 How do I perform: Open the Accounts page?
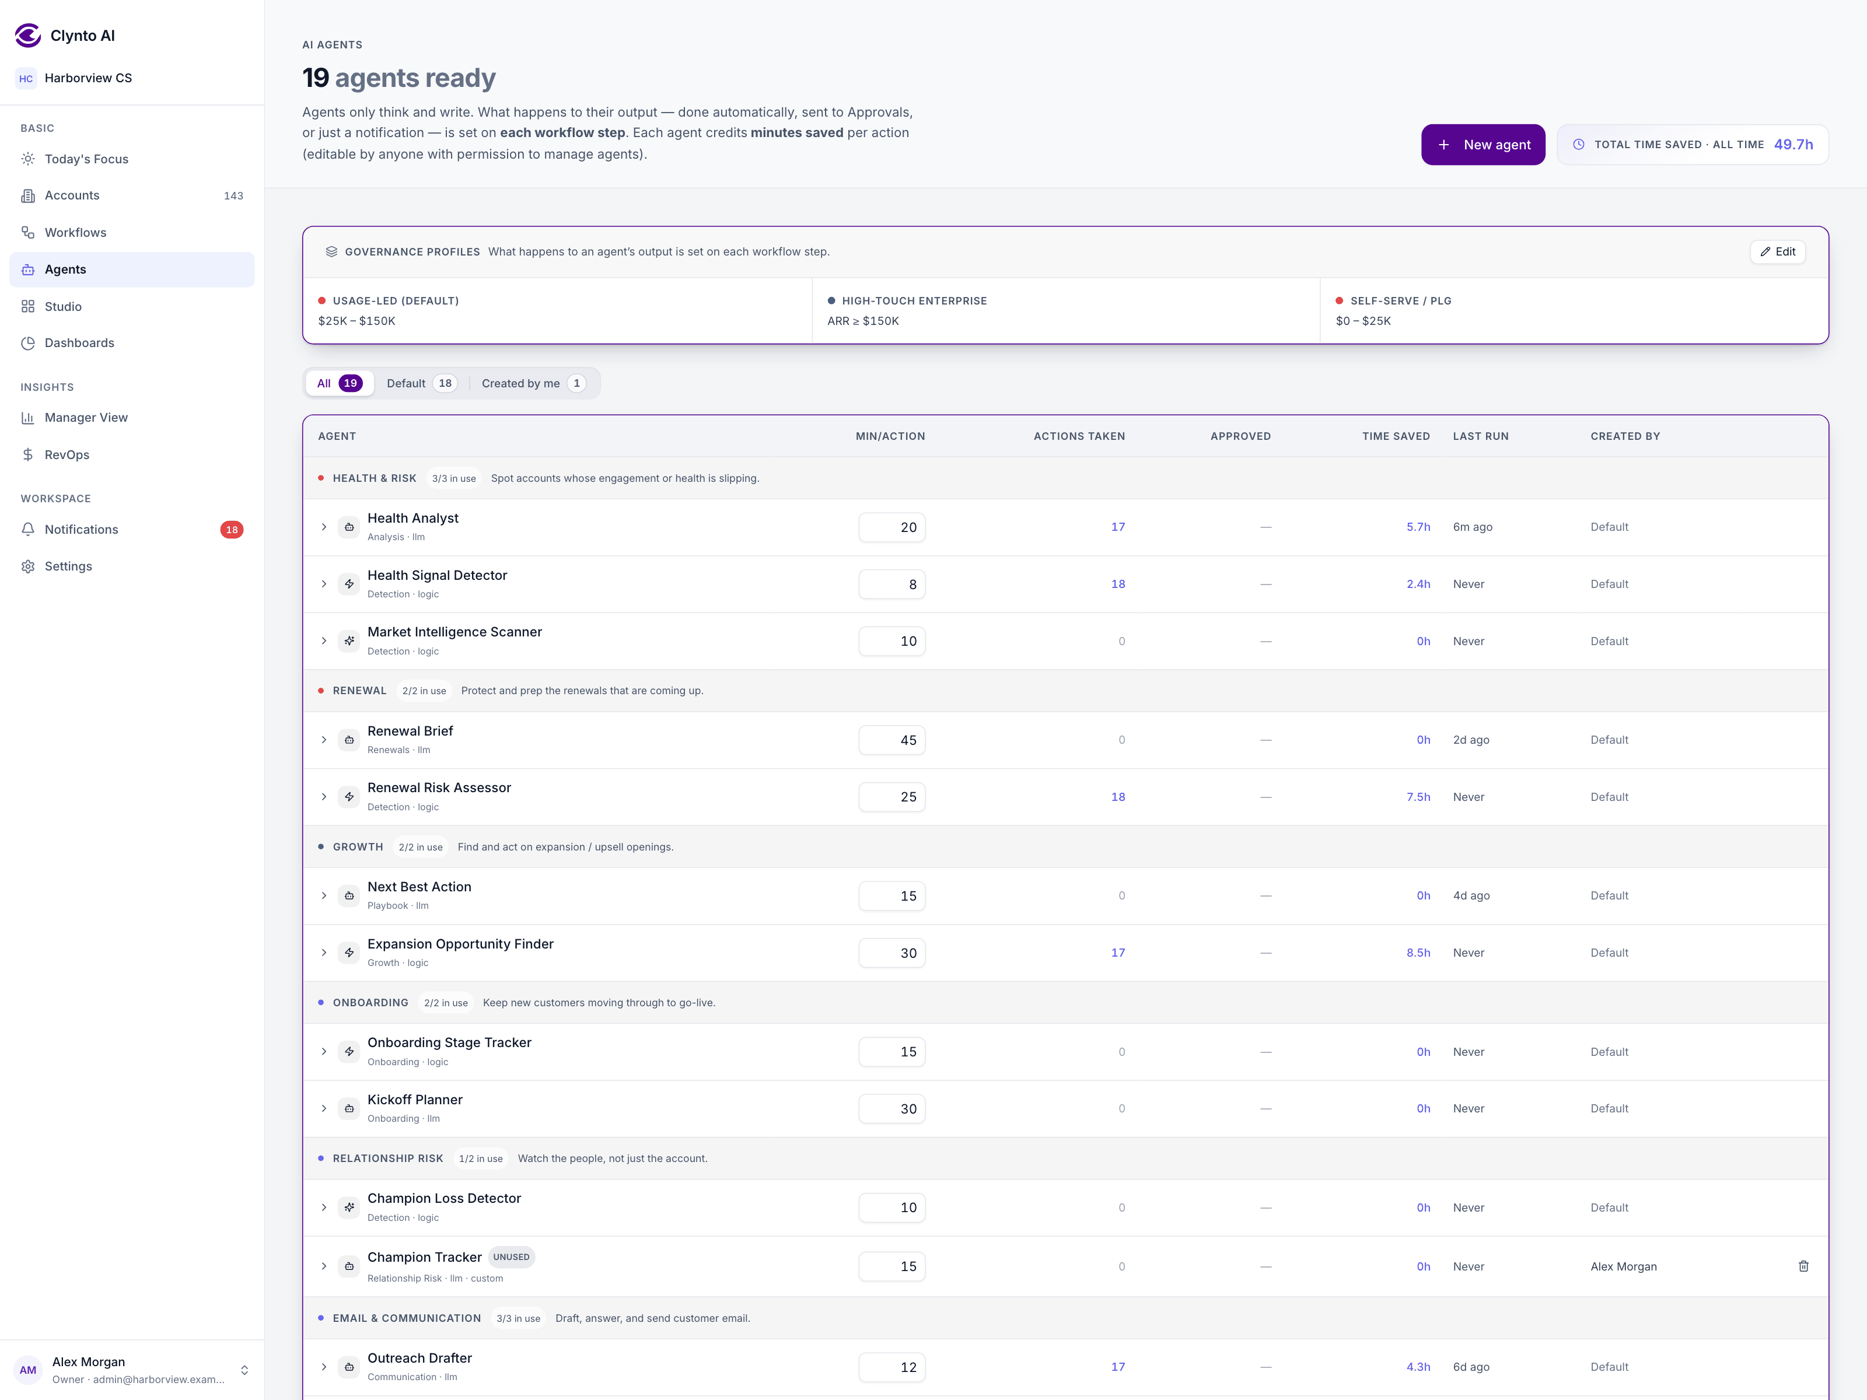132,195
